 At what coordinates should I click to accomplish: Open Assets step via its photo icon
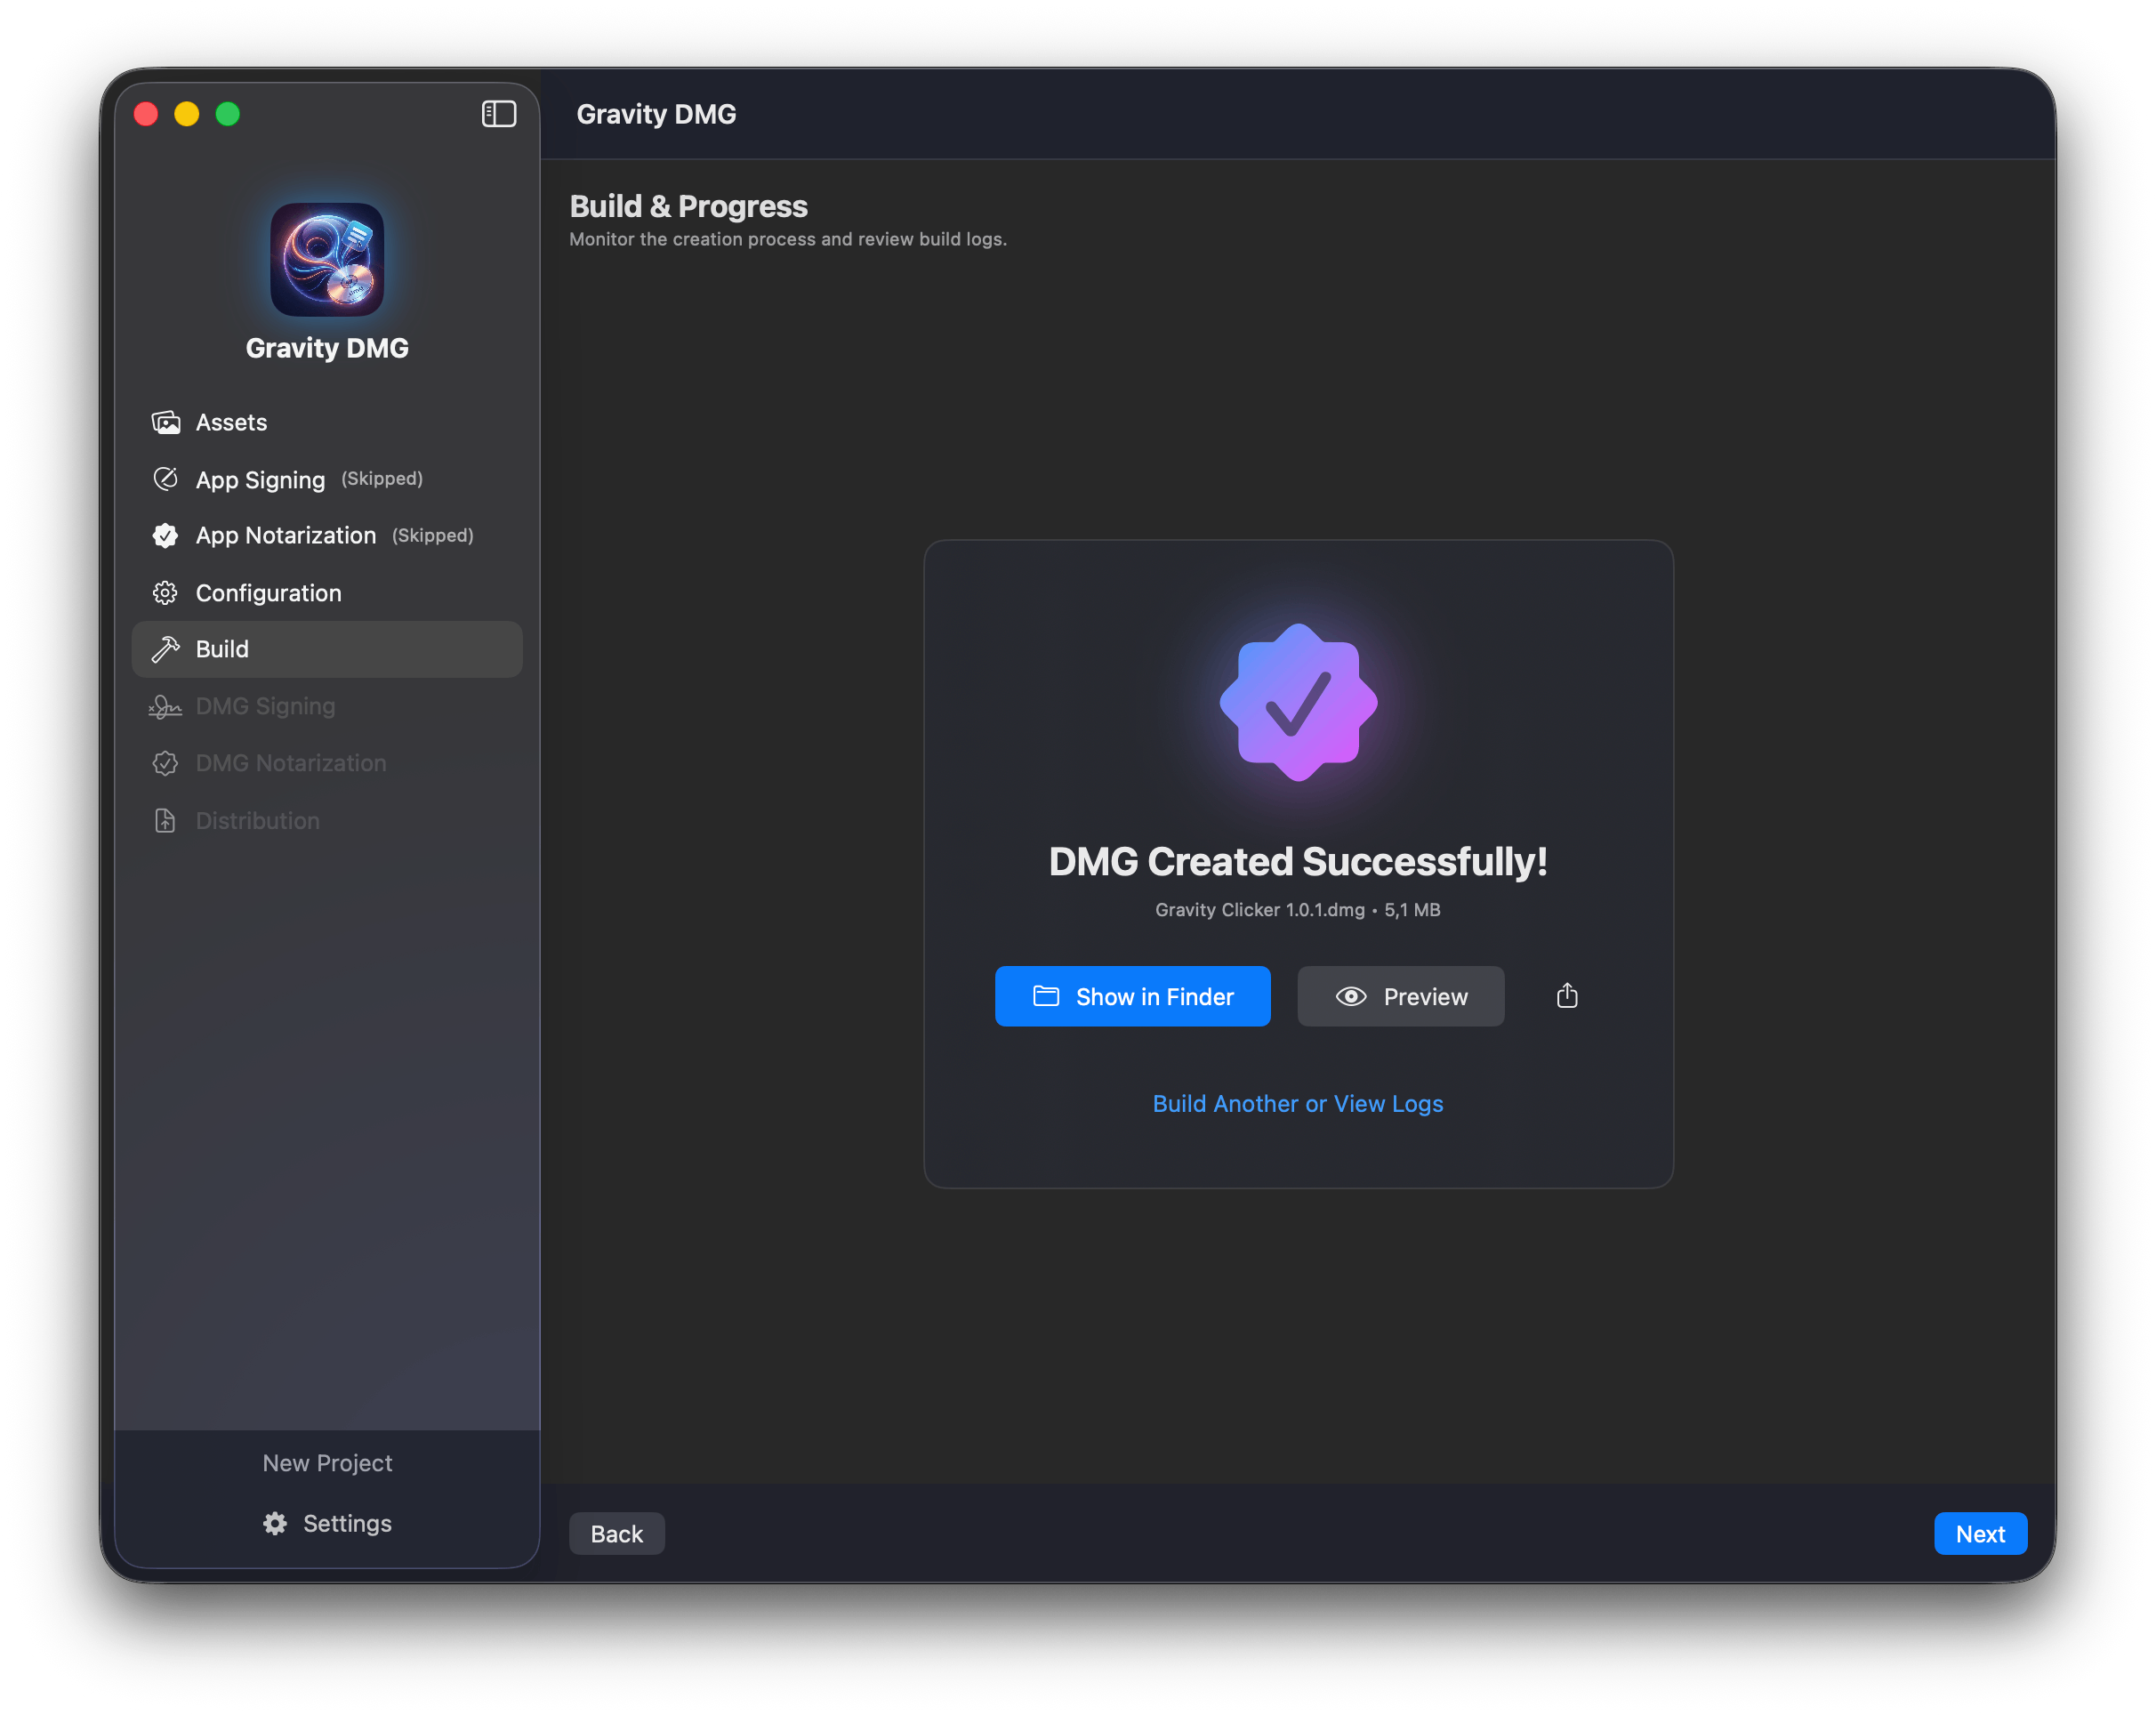pyautogui.click(x=166, y=422)
